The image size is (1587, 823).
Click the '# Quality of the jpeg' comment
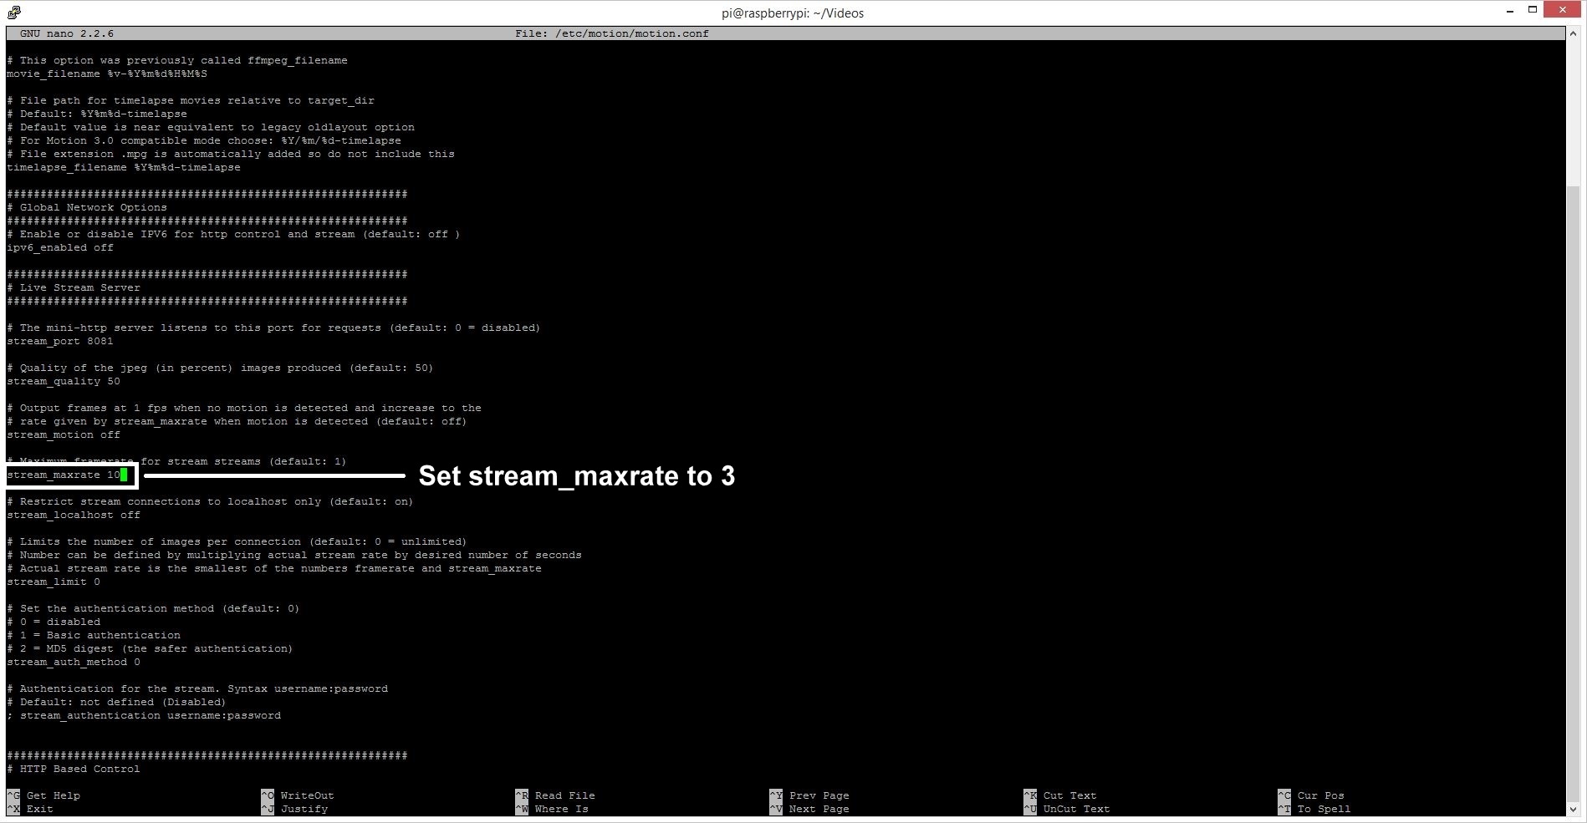click(x=220, y=368)
